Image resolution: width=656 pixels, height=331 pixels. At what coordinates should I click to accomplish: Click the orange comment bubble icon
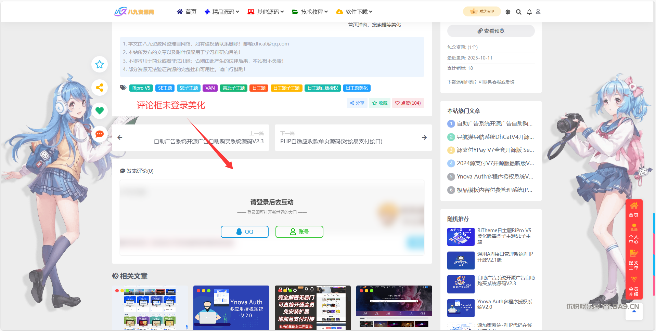pyautogui.click(x=100, y=134)
